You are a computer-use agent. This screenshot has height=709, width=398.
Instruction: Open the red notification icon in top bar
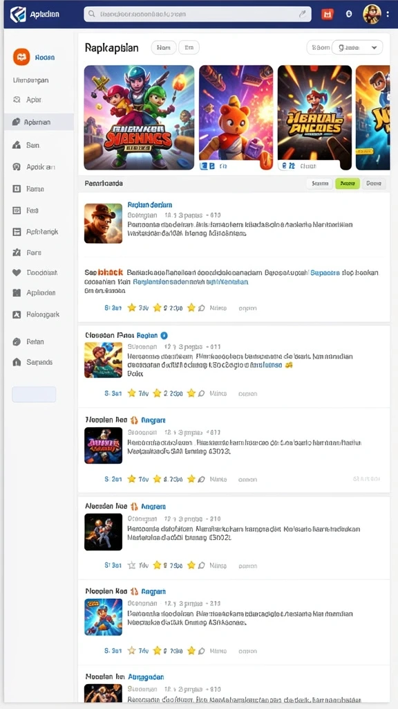point(327,14)
